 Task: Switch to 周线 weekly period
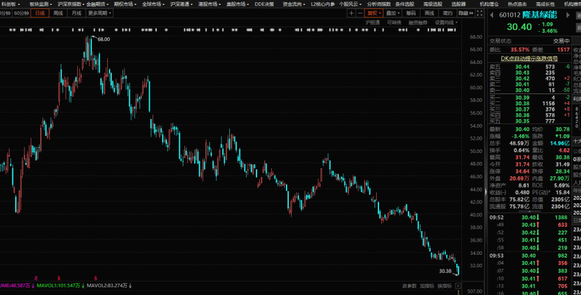(x=58, y=14)
